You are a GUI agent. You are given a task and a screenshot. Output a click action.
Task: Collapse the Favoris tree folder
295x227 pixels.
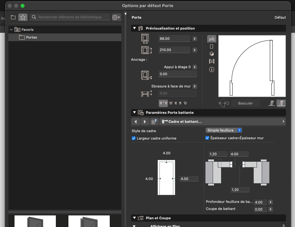pos(12,30)
